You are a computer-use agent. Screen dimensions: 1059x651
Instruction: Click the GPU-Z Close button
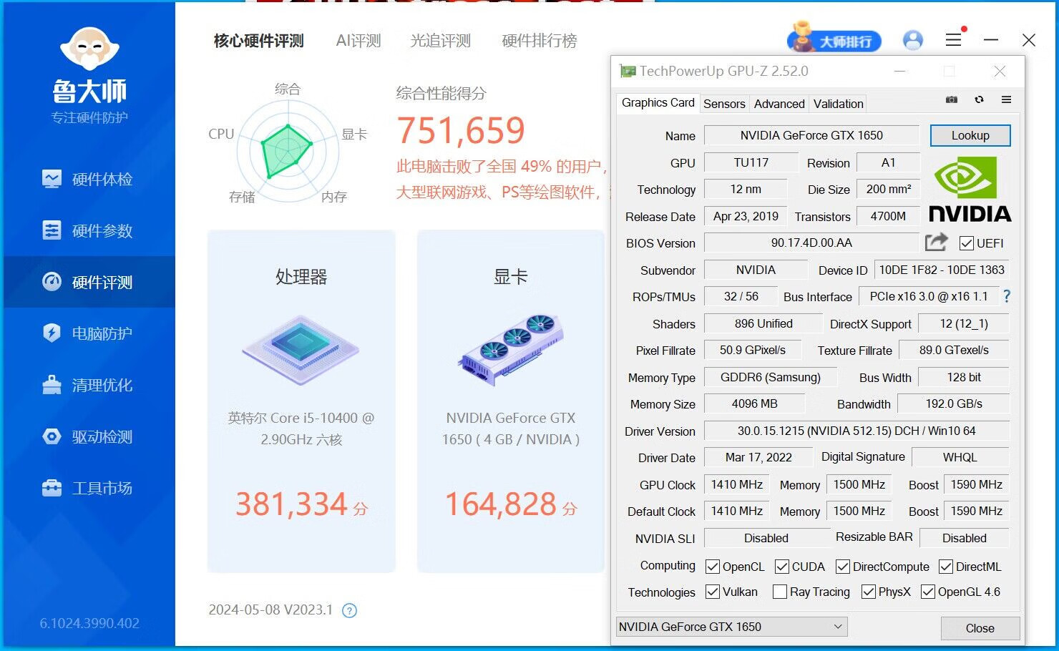click(980, 628)
